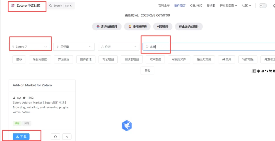Select the 写作增强 category tag
Viewport: 275px width, 141px height.
(248, 59)
